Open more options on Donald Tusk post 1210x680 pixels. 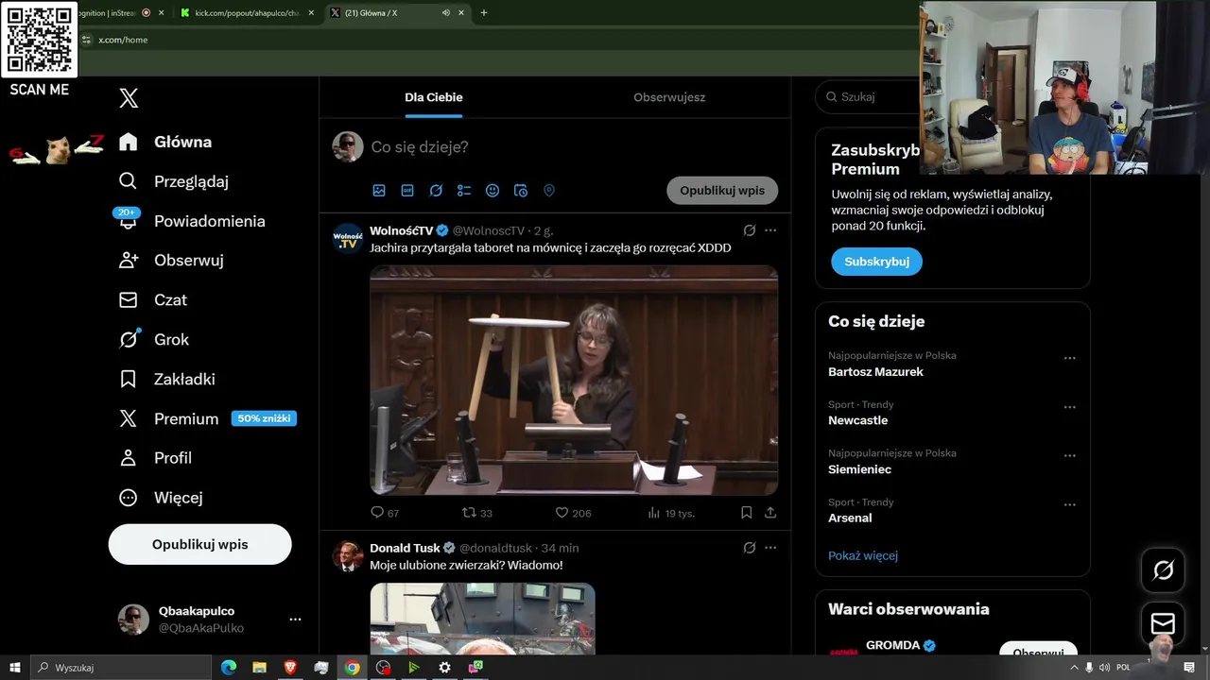[x=770, y=548]
